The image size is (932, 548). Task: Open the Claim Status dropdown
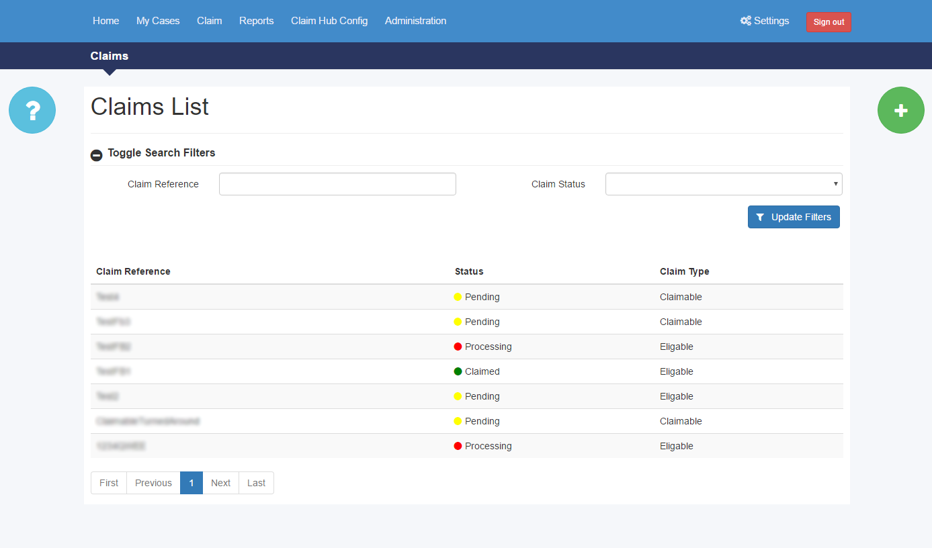[x=724, y=184]
